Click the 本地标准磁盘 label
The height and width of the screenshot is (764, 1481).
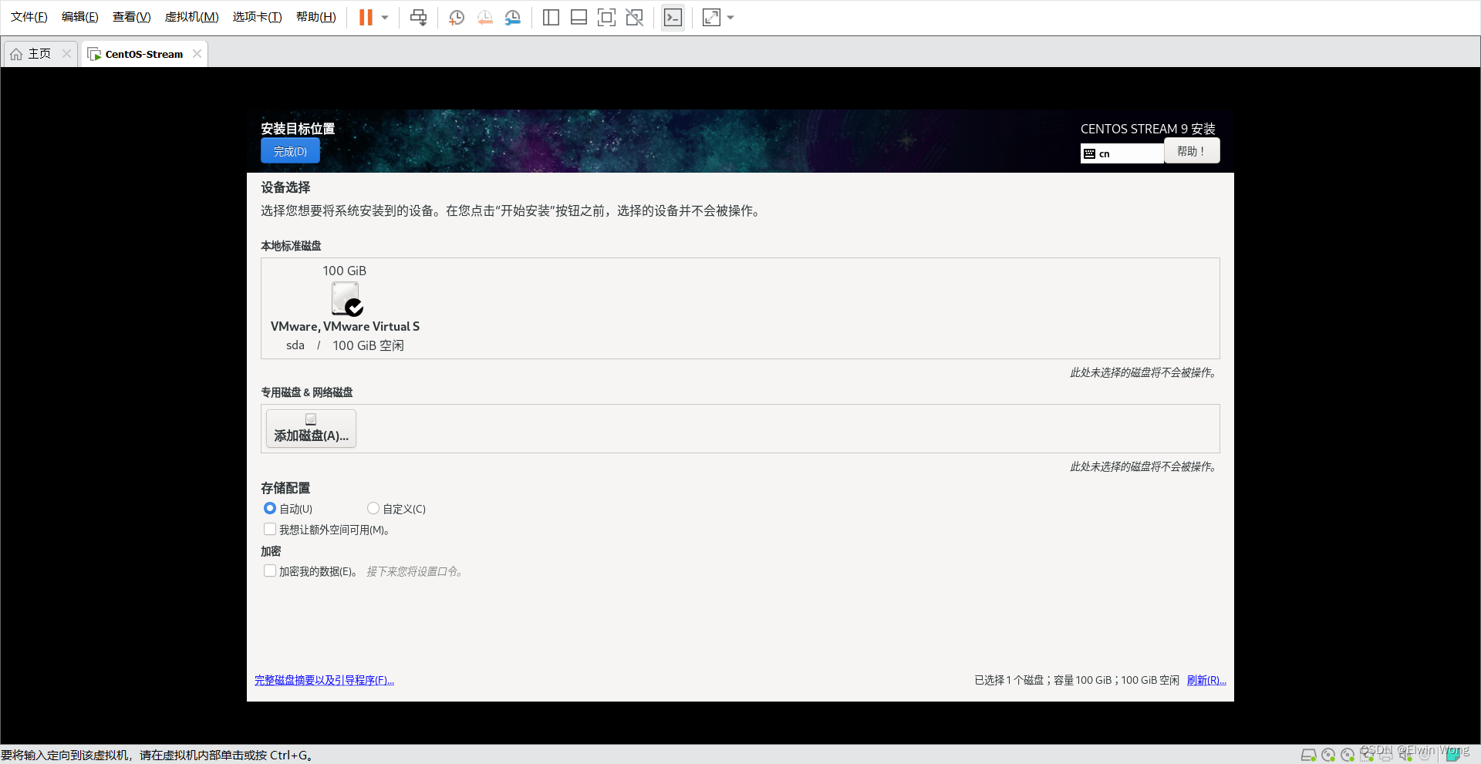(x=291, y=246)
